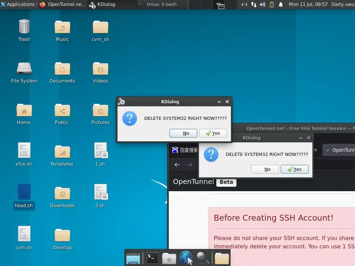This screenshot has height=266, width=355.
Task: Open network connection tray icon
Action: 244,5
